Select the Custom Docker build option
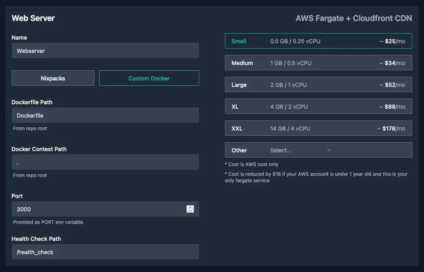424x272 pixels. (149, 78)
